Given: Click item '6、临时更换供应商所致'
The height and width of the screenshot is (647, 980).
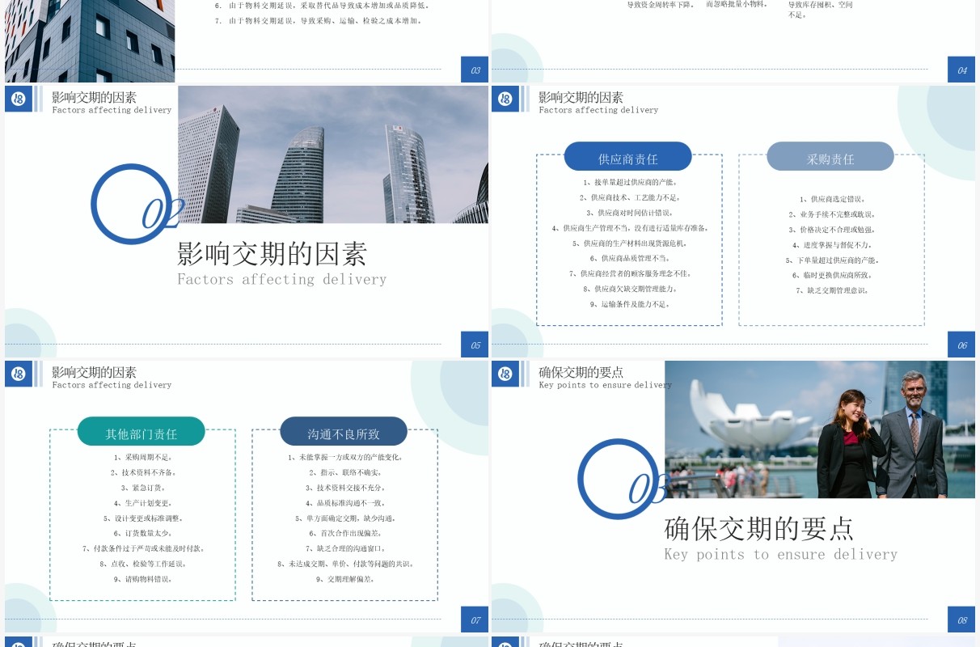Looking at the screenshot, I should tap(831, 275).
